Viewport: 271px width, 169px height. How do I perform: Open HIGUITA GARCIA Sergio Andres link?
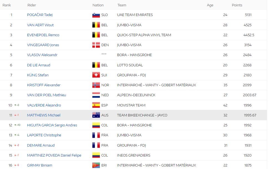(52, 125)
